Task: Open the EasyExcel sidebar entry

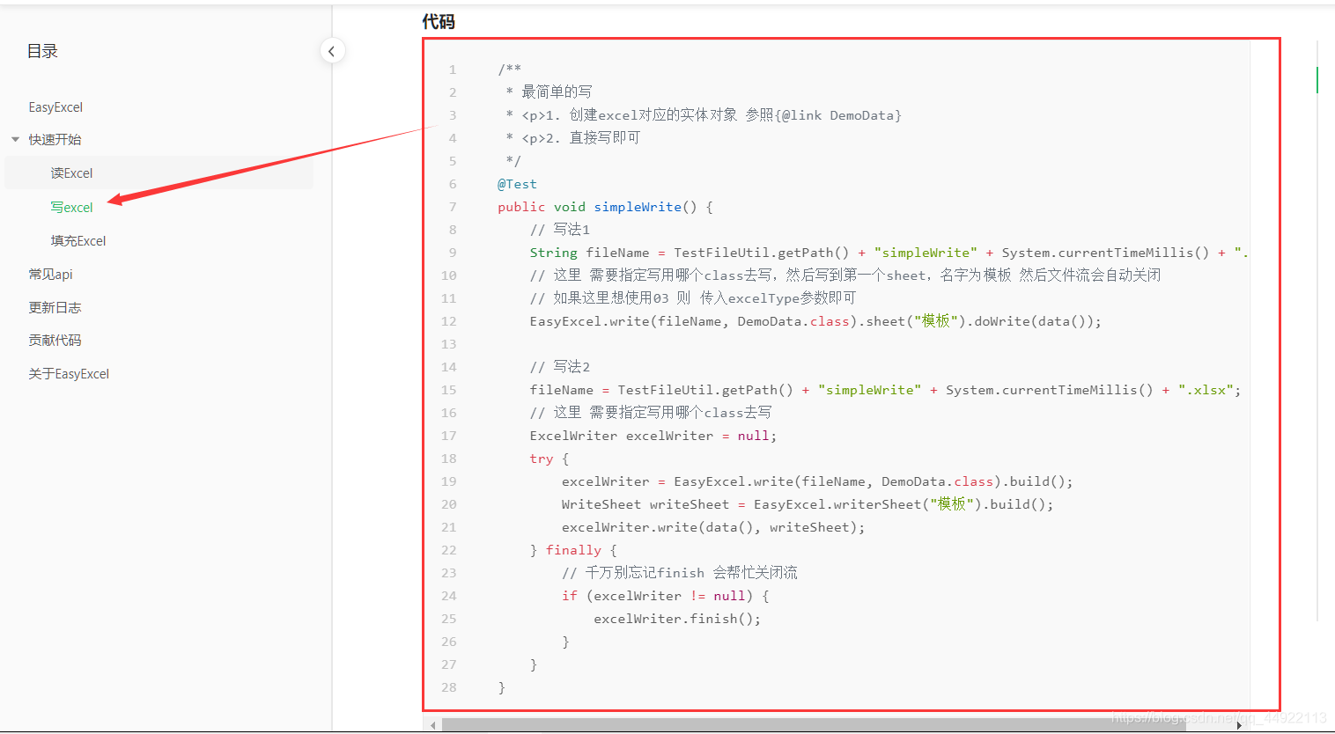Action: (x=55, y=107)
